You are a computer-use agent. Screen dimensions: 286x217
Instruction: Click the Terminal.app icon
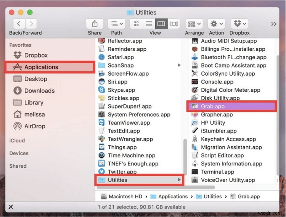[194, 172]
